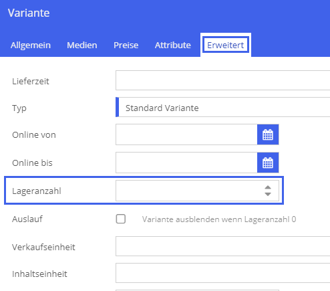Click the Online bis date field
The image size is (330, 291).
186,163
